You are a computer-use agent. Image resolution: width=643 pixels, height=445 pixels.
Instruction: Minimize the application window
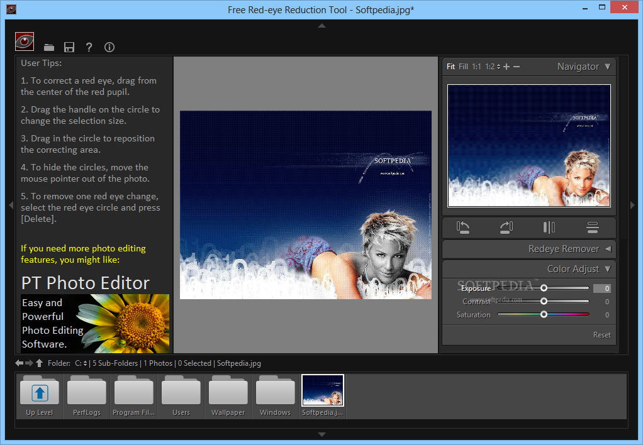pos(585,8)
